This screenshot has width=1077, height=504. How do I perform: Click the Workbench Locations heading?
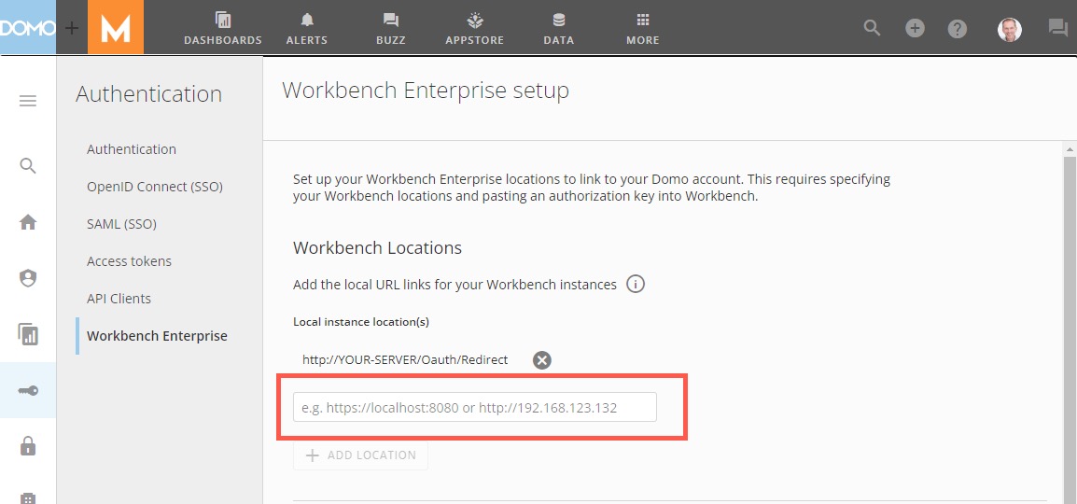(x=377, y=248)
